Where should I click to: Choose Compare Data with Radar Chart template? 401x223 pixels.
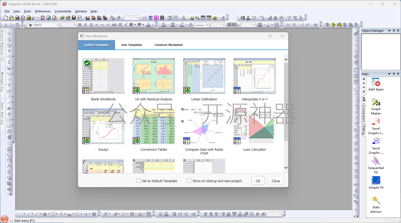pos(204,132)
